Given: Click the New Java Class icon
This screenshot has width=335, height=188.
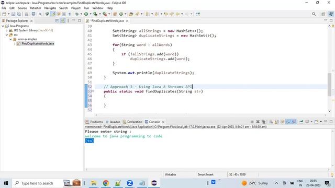Looking at the screenshot, I should (121, 14).
